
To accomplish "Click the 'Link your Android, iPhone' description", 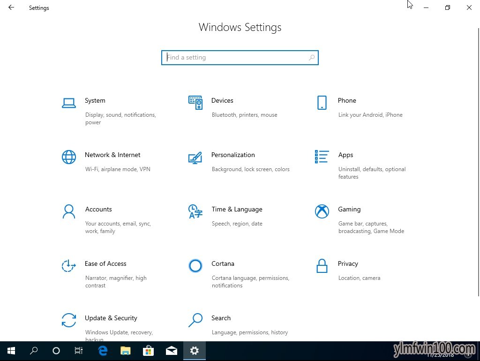I will click(370, 115).
